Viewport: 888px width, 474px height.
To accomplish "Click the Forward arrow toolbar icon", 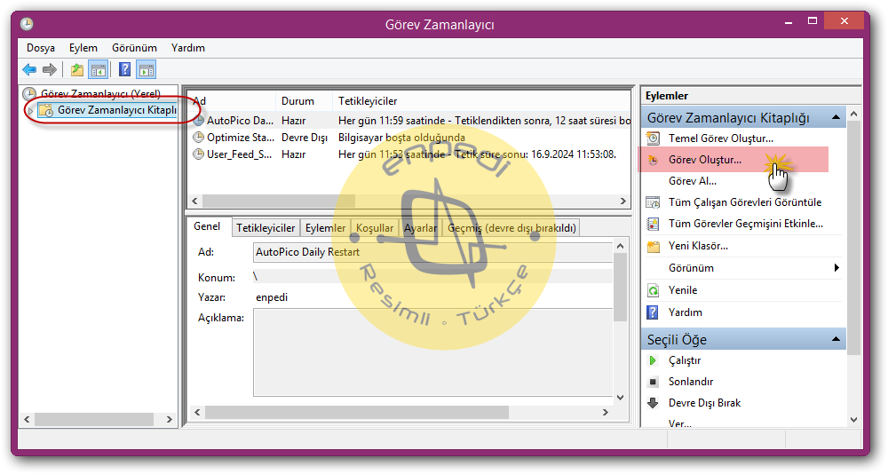I will (x=50, y=69).
